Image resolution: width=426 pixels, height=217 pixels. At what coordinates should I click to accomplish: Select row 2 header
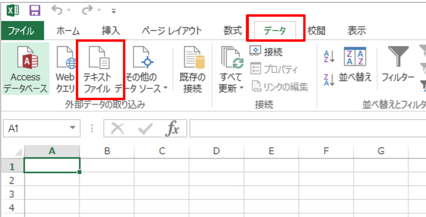tap(13, 179)
